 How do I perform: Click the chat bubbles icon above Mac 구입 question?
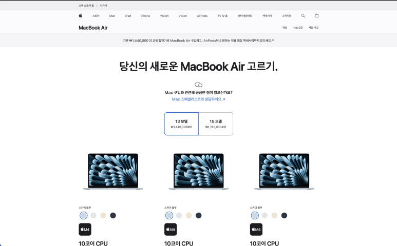[198, 85]
